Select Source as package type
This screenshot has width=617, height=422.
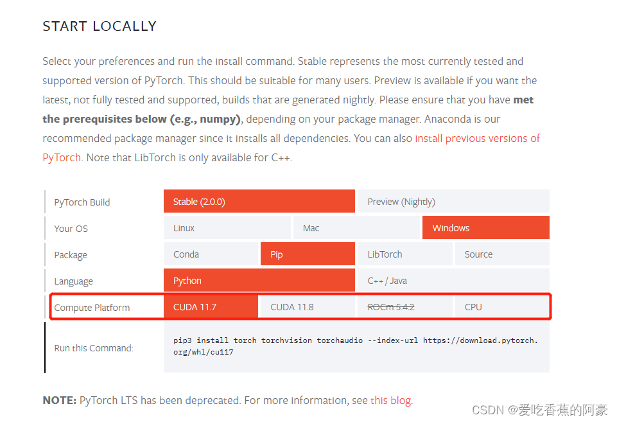point(502,254)
